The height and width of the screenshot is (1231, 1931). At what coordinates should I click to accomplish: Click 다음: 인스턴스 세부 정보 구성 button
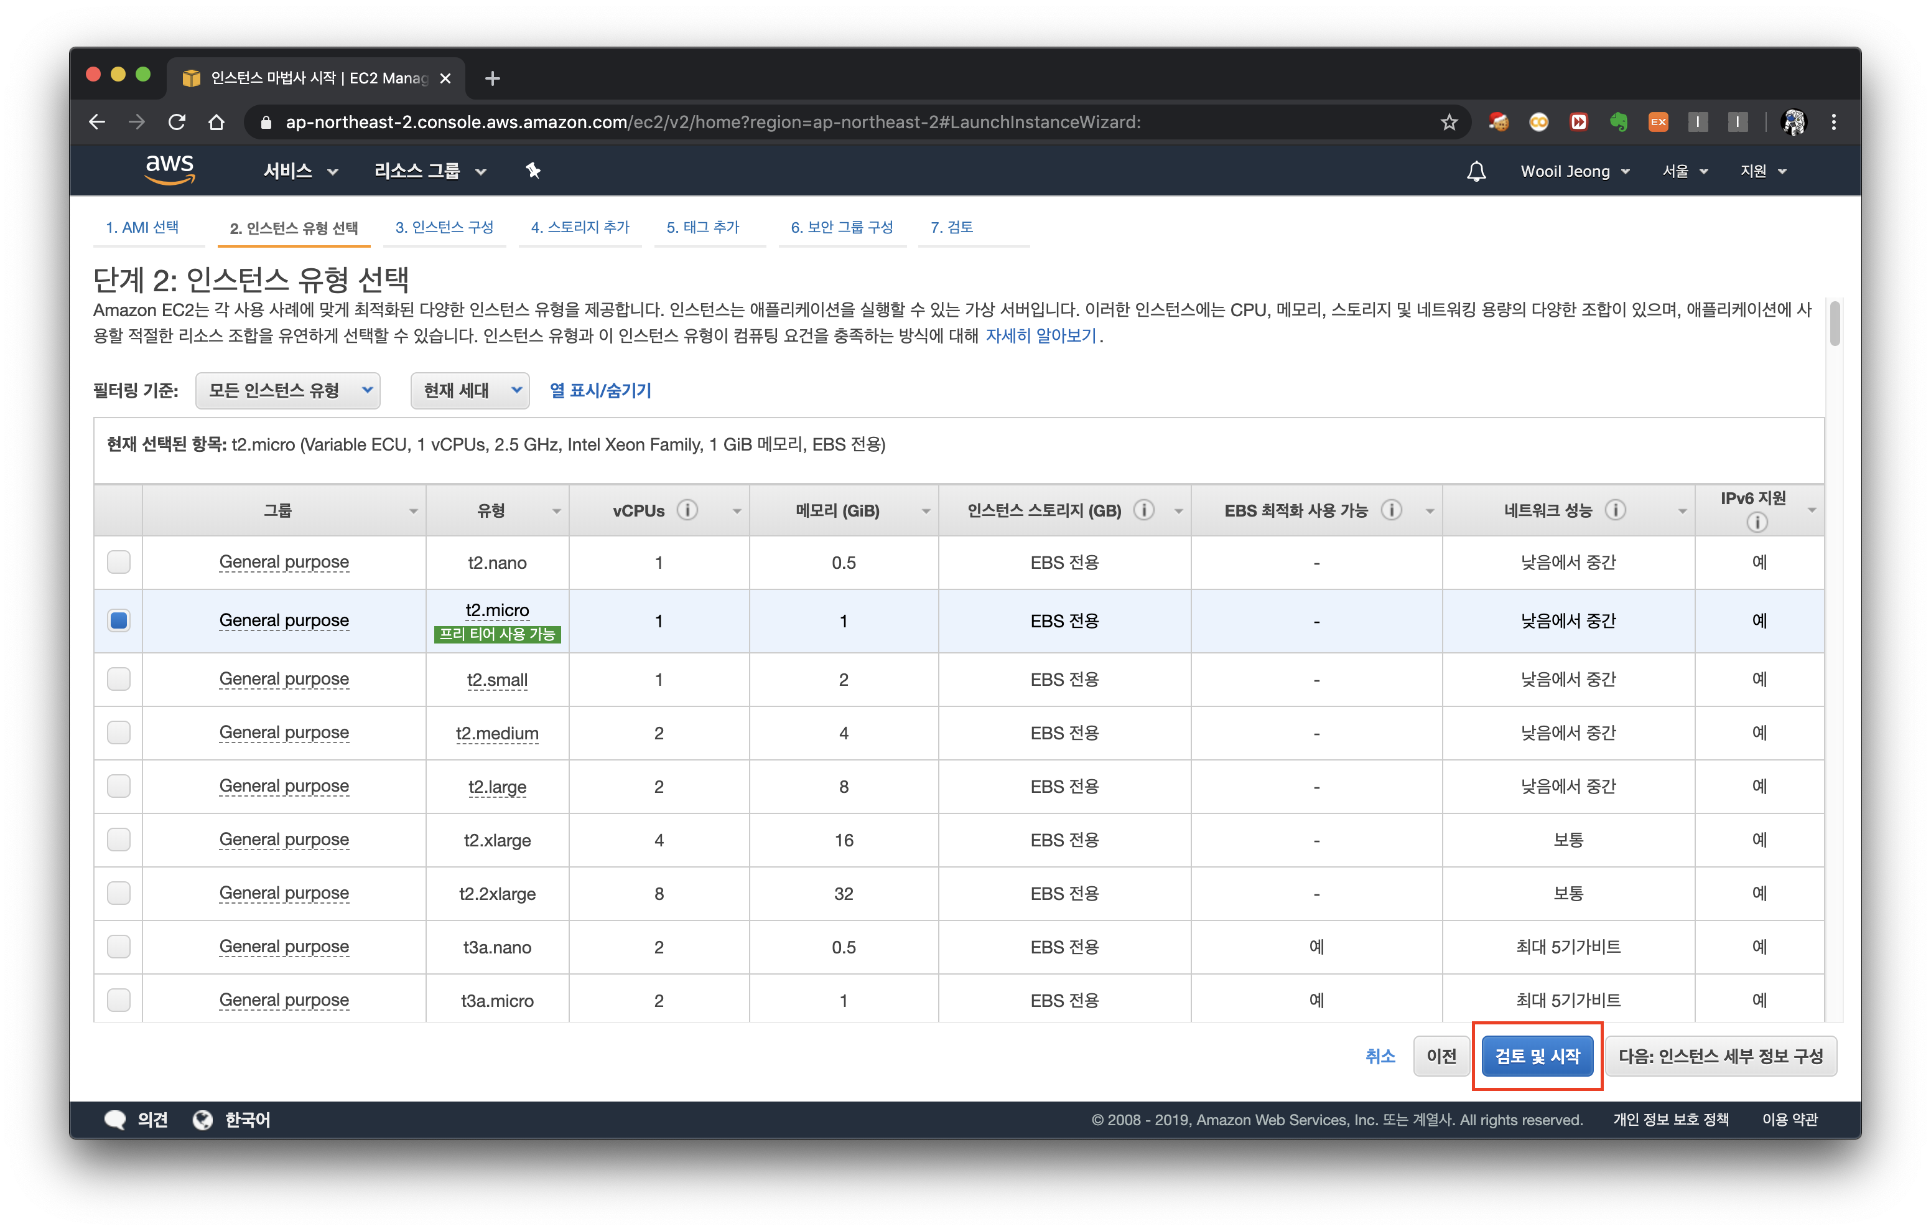1720,1056
